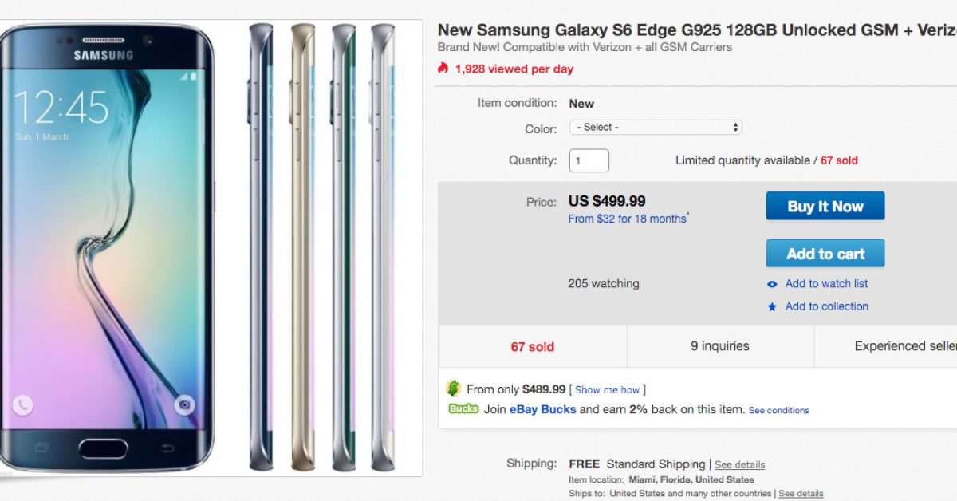Click the phone call icon on phone screen
The height and width of the screenshot is (501, 957).
pyautogui.click(x=22, y=404)
